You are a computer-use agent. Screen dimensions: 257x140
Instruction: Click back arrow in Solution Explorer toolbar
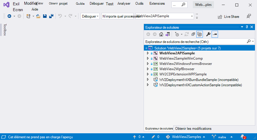click(x=148, y=34)
